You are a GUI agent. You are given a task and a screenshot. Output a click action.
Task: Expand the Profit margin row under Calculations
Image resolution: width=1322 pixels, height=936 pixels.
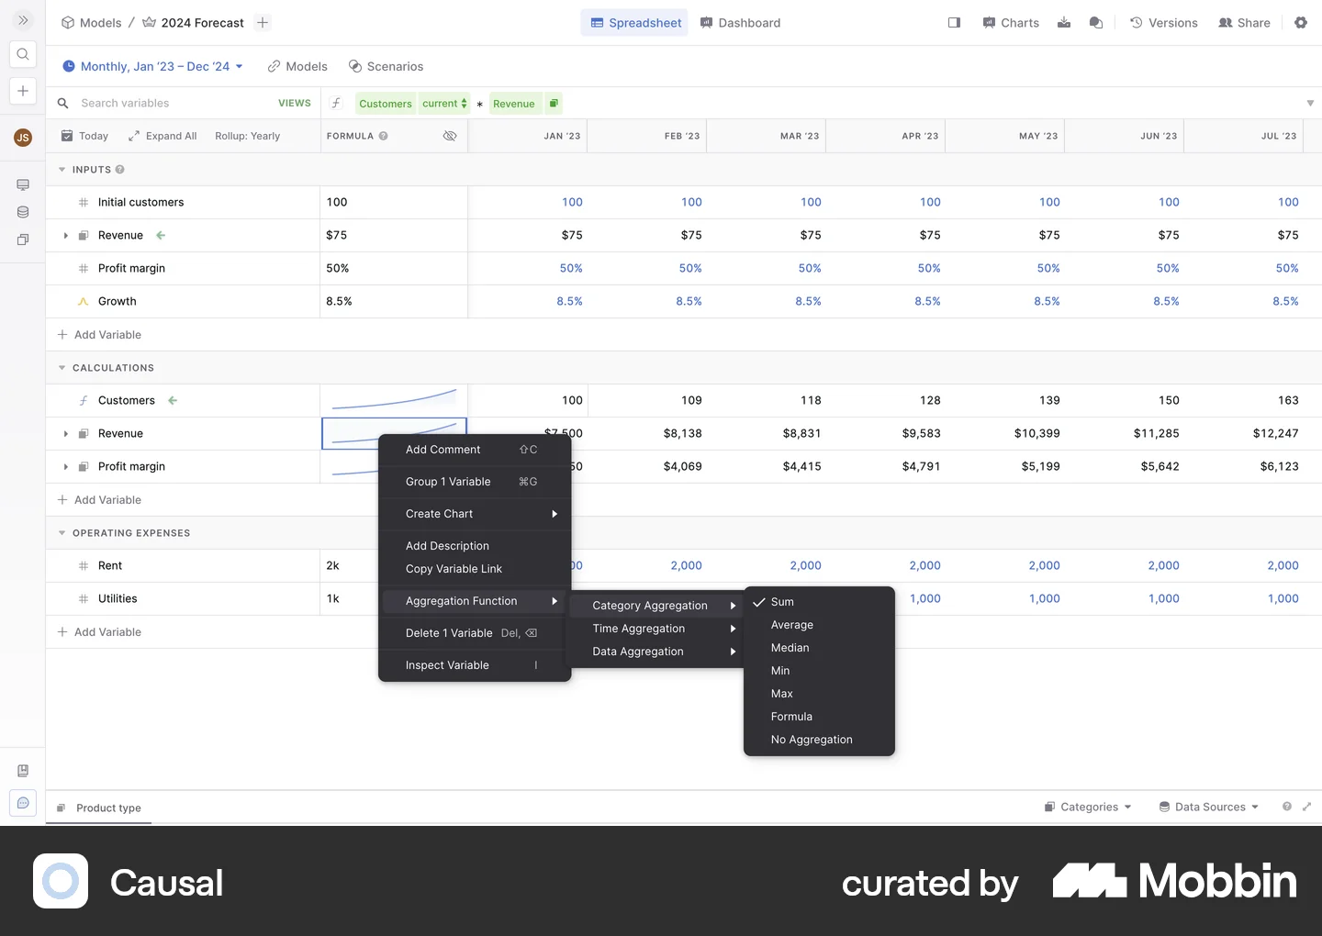pos(66,467)
